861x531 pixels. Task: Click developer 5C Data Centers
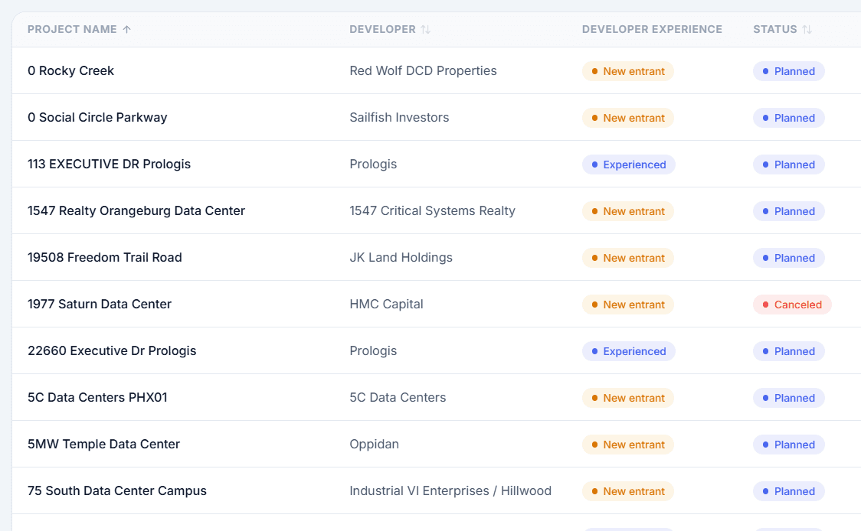398,397
